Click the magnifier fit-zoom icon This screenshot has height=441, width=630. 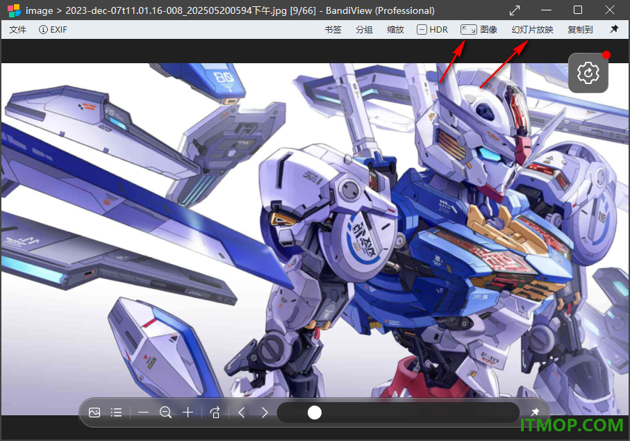click(x=165, y=413)
